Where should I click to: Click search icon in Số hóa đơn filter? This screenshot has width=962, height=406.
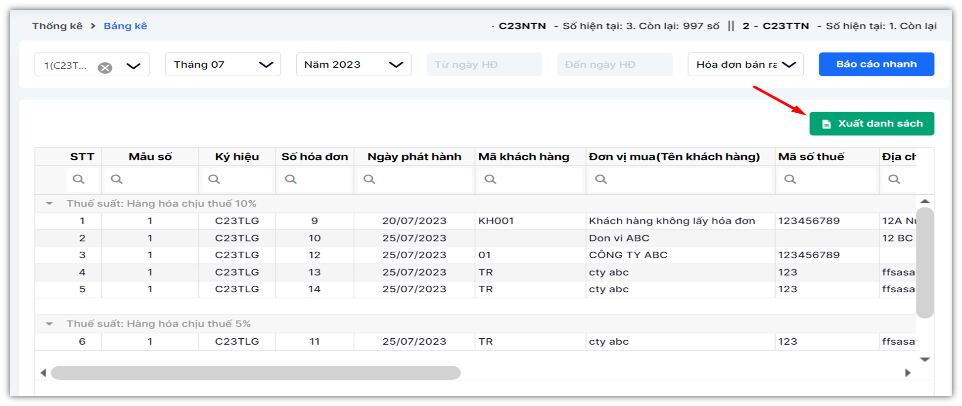coord(291,179)
